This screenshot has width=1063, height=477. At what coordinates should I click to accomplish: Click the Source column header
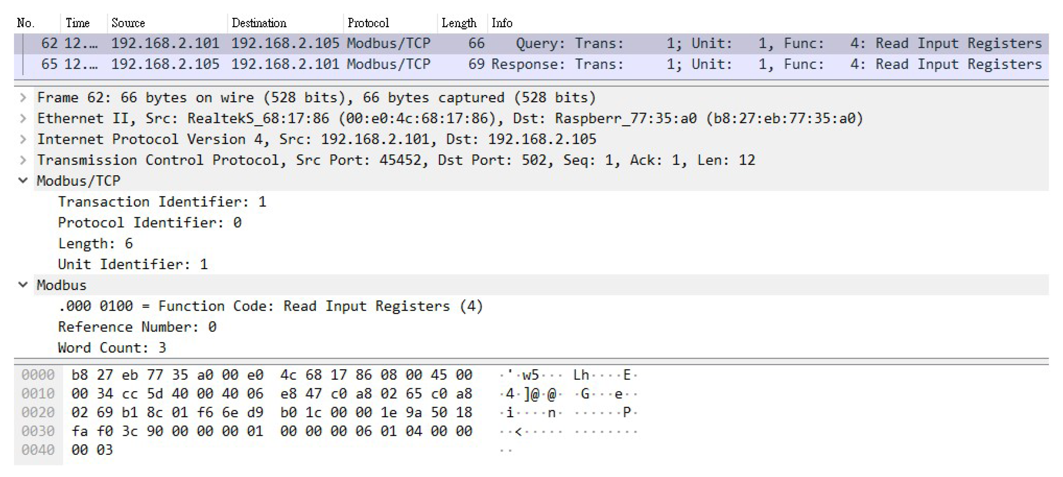click(x=128, y=23)
